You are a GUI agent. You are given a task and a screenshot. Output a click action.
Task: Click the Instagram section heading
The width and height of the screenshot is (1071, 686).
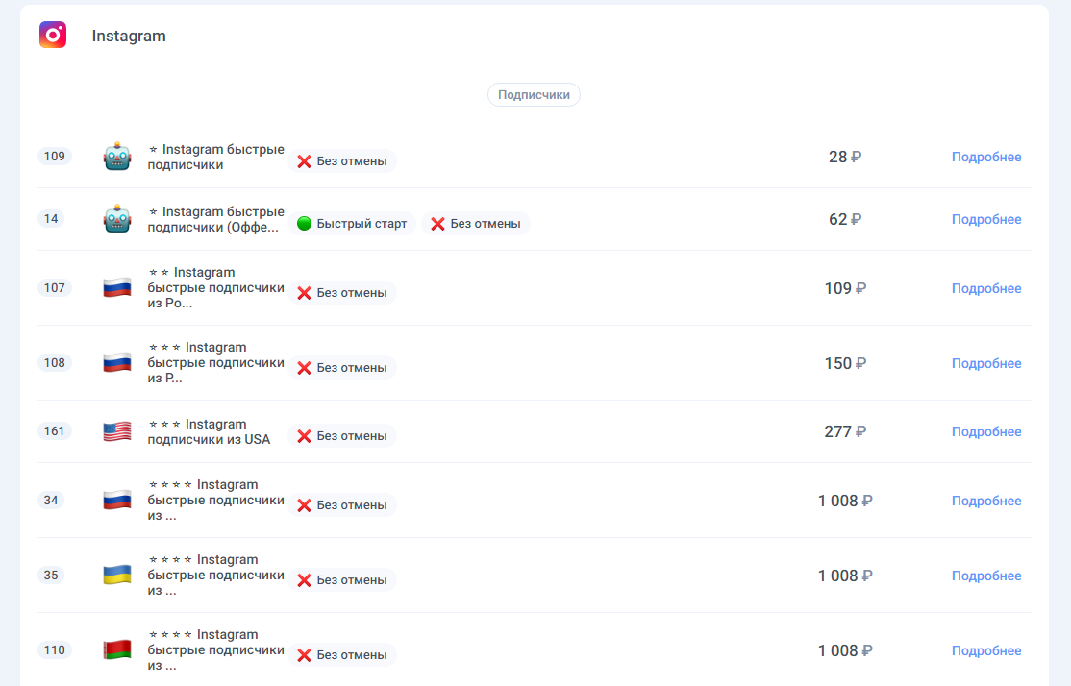tap(129, 36)
